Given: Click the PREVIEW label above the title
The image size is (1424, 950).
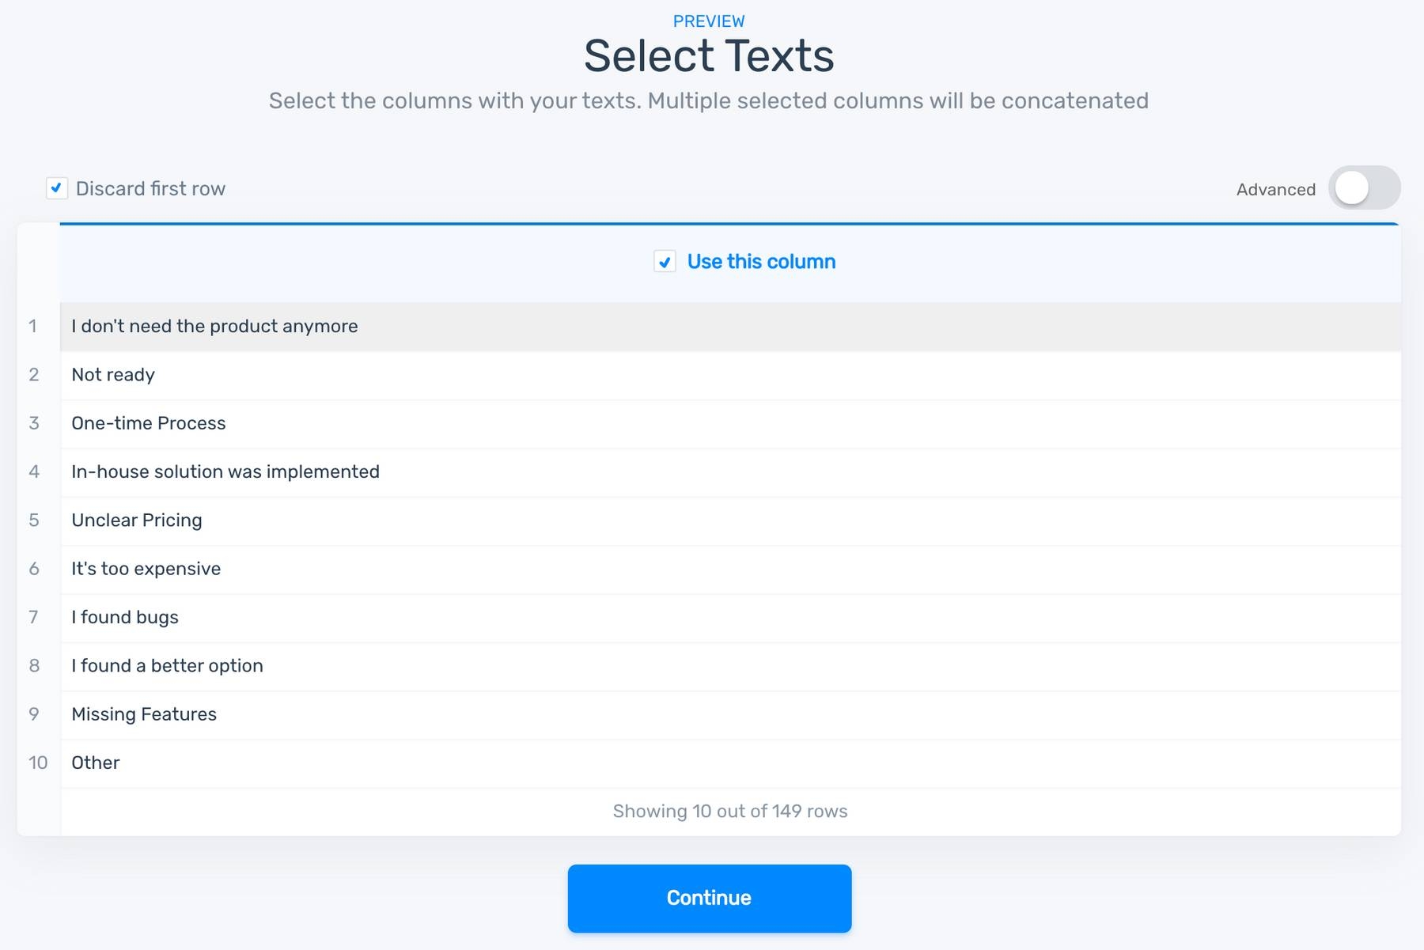Looking at the screenshot, I should (x=709, y=21).
